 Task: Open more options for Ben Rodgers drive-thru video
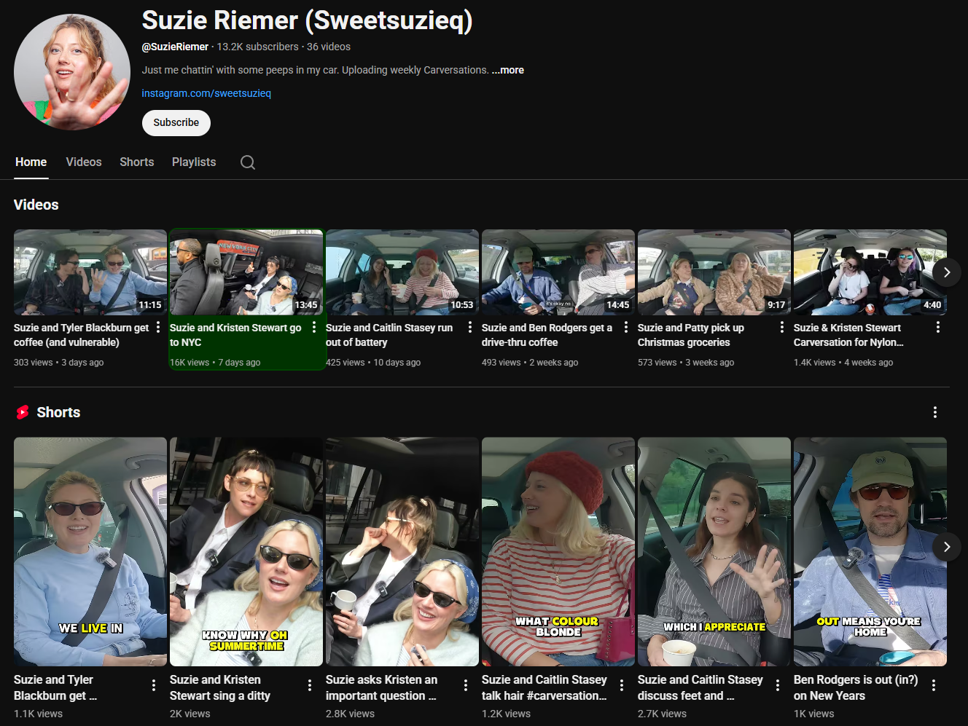626,328
